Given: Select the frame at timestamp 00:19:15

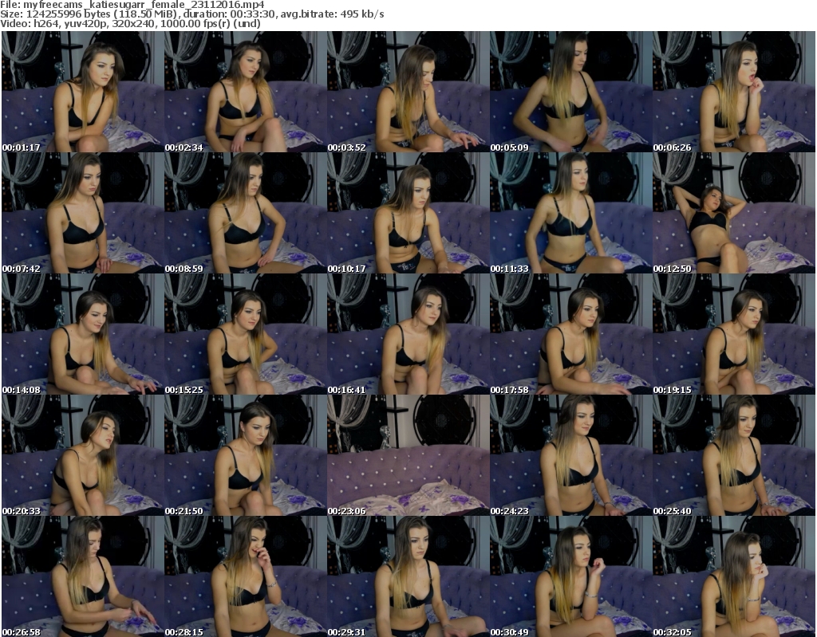Looking at the screenshot, I should pyautogui.click(x=734, y=334).
